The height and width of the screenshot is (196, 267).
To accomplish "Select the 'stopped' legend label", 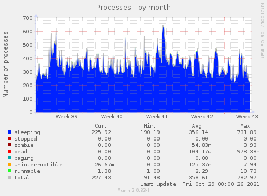I will pyautogui.click(x=25, y=139).
